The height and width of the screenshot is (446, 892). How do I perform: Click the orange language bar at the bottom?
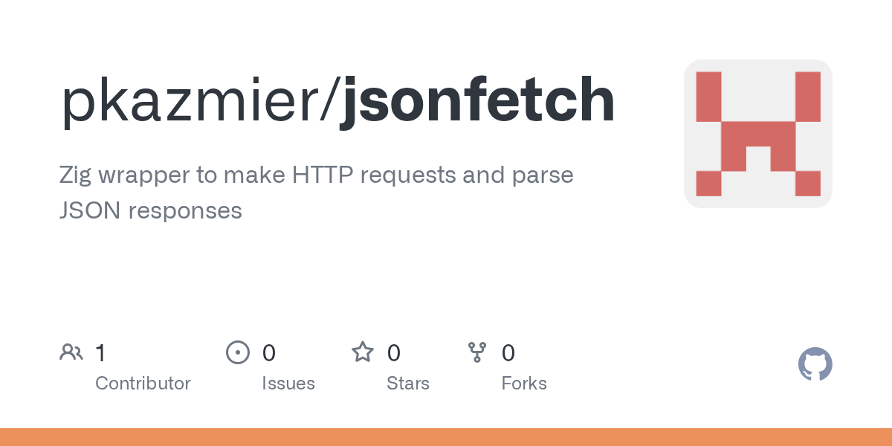[x=446, y=437]
